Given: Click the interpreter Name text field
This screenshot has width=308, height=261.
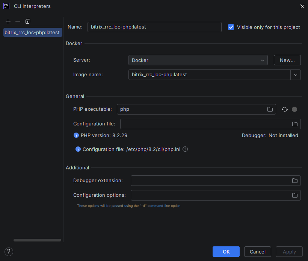Looking at the screenshot, I should (x=154, y=27).
